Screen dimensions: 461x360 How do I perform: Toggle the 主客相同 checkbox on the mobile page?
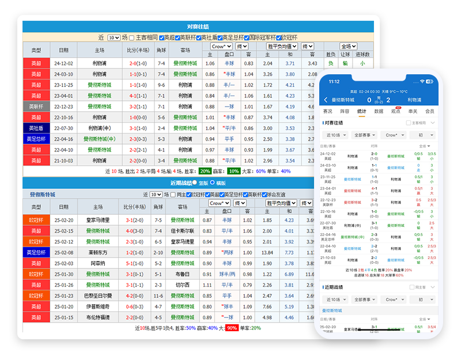point(409,123)
